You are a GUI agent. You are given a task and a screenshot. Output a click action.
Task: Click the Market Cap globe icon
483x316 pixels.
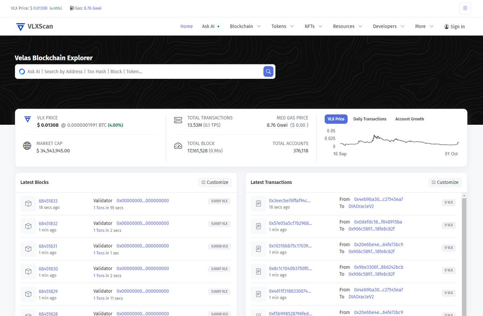(27, 146)
